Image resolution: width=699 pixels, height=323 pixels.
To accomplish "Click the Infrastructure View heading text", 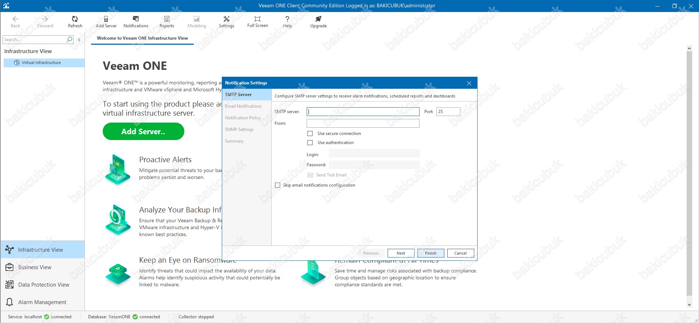I will pos(28,51).
